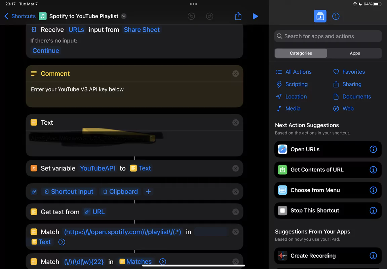Screen dimensions: 387x269
Task: Select URL token in Get text from
Action: pyautogui.click(x=95, y=212)
